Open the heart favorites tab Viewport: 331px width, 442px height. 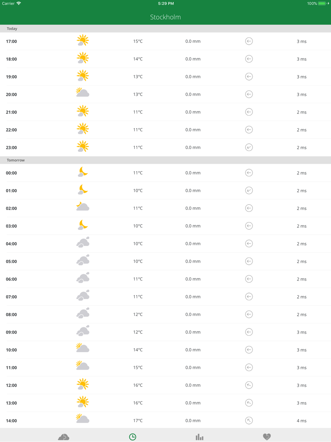coord(267,437)
